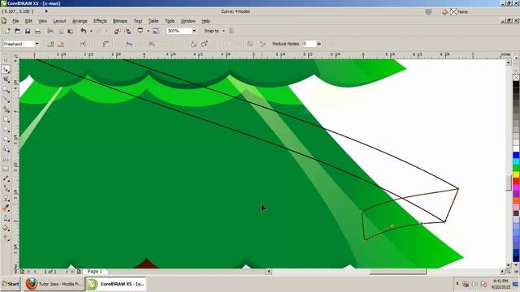Expand the Snap to dropdown
520x292 pixels.
click(223, 31)
